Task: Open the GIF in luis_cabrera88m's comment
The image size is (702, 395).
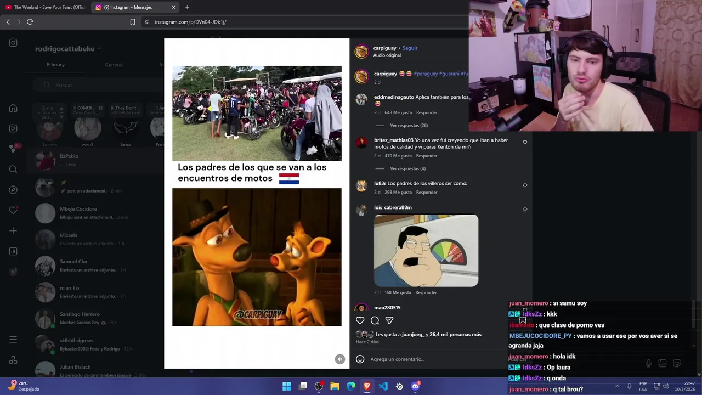Action: tap(426, 251)
